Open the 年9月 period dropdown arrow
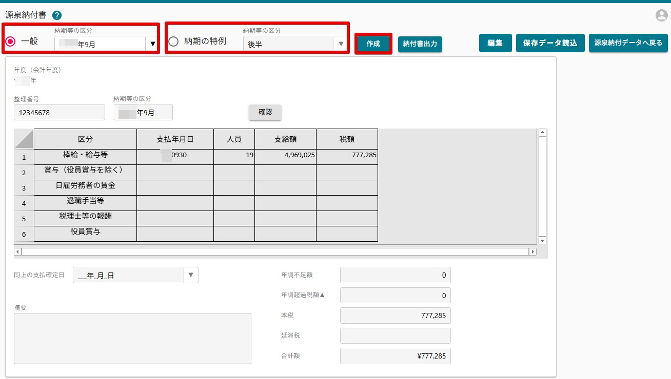 pos(152,44)
